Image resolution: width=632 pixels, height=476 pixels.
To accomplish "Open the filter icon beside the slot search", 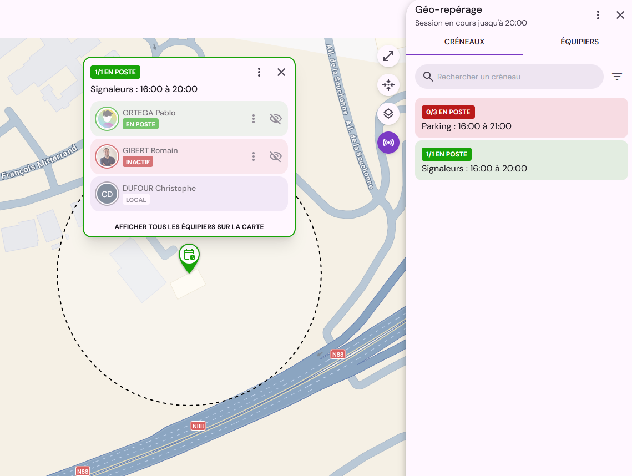I will (x=616, y=77).
